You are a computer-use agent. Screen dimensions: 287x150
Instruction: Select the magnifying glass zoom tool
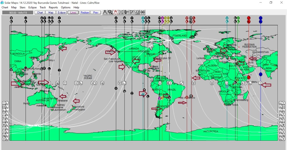(110, 12)
